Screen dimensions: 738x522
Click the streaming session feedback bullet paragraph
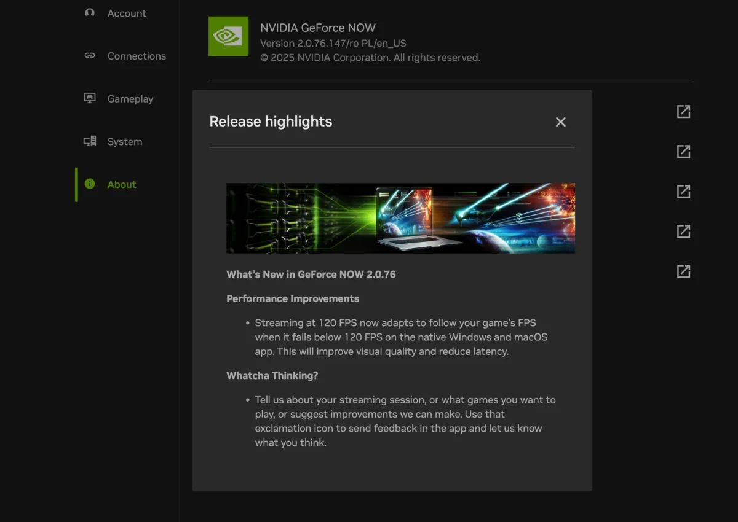[405, 421]
